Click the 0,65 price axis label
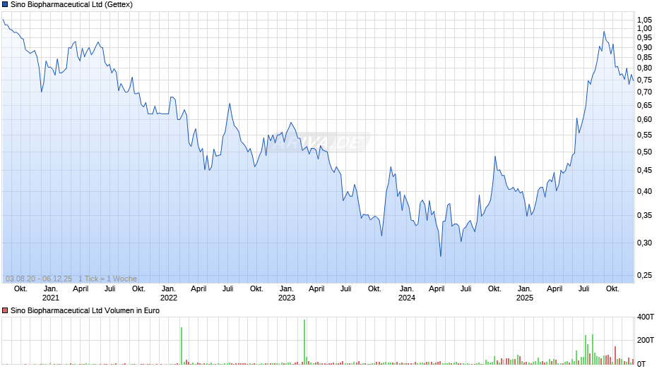 644,105
